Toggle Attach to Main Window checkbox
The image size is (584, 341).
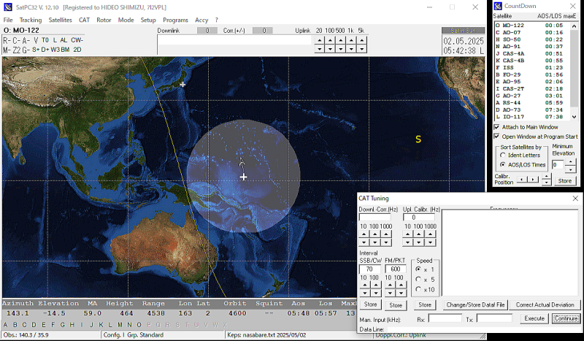[497, 127]
